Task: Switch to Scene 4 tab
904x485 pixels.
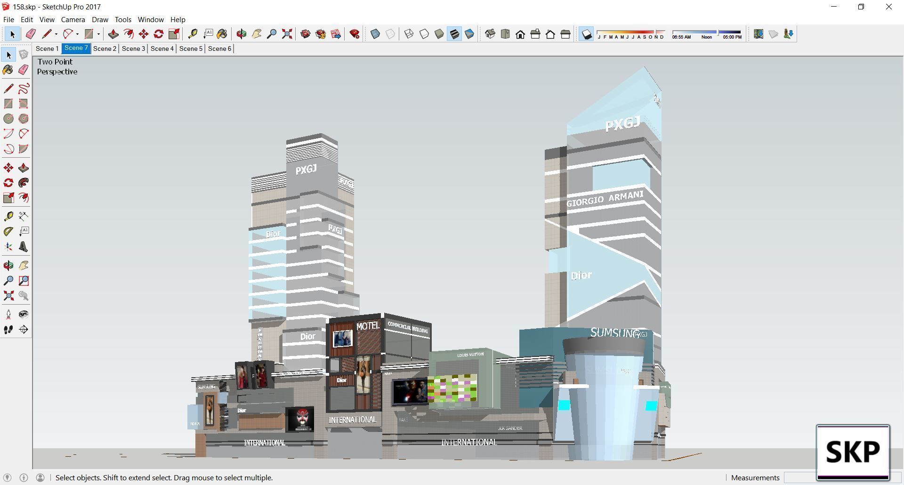Action: 162,48
